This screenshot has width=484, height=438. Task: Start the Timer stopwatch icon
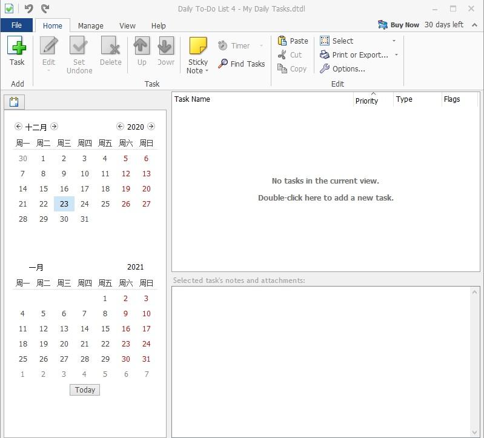pyautogui.click(x=222, y=45)
